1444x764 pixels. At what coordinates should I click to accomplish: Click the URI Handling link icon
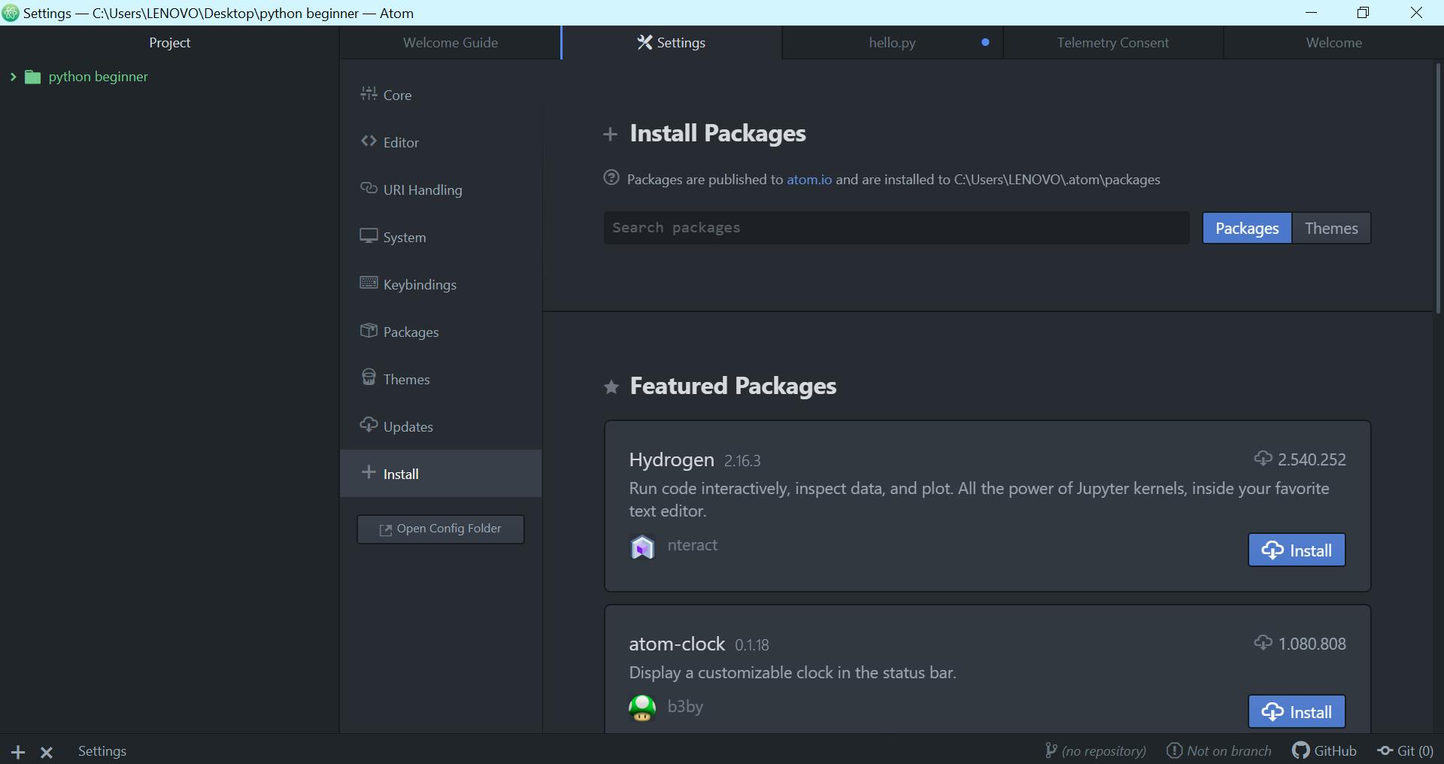(369, 188)
